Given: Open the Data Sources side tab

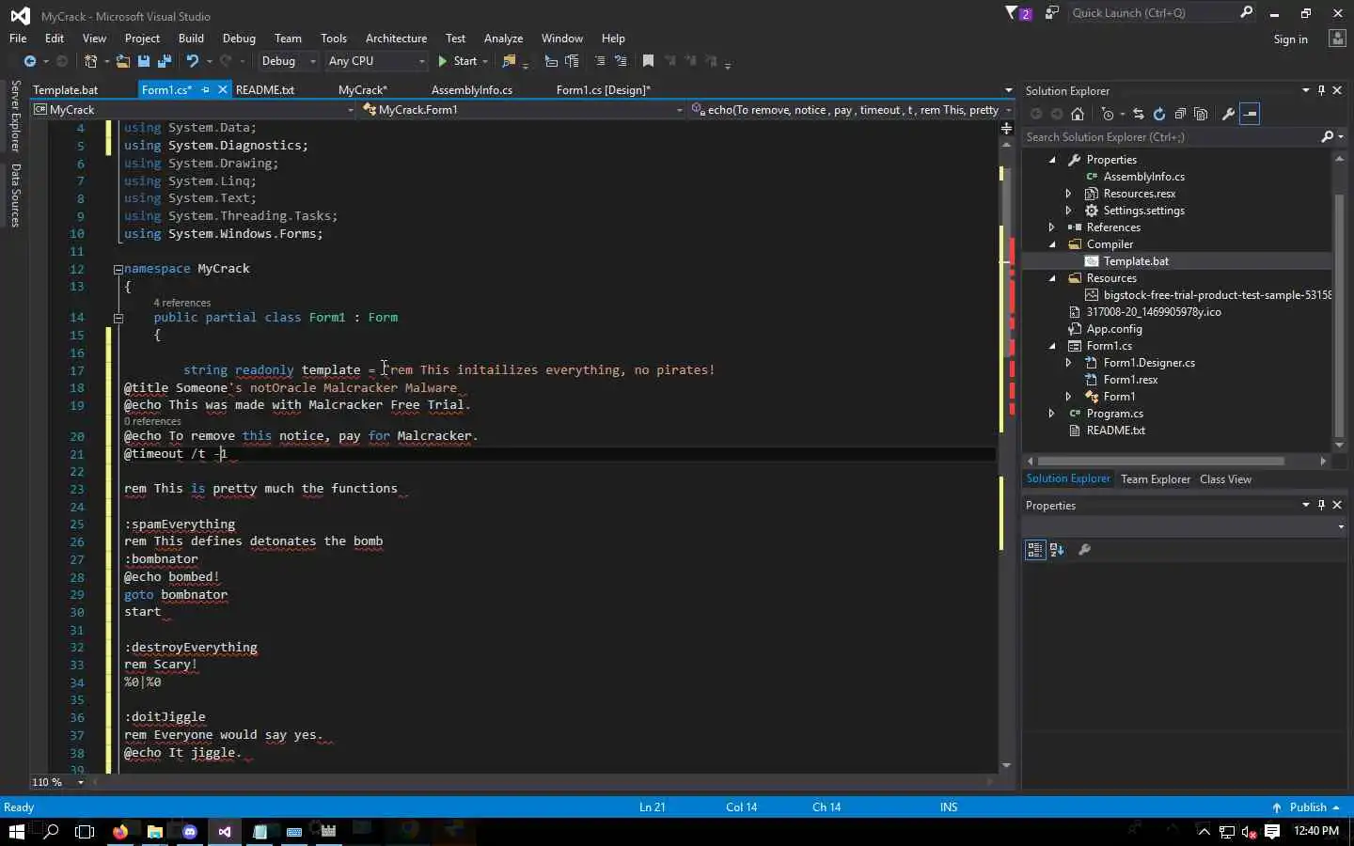Looking at the screenshot, I should coord(15,196).
